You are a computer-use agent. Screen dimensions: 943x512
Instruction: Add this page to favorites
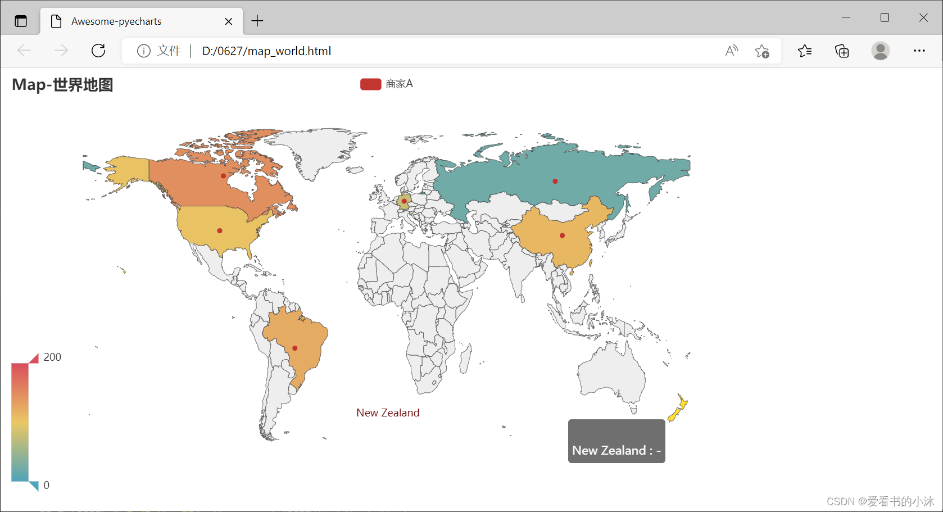point(762,51)
